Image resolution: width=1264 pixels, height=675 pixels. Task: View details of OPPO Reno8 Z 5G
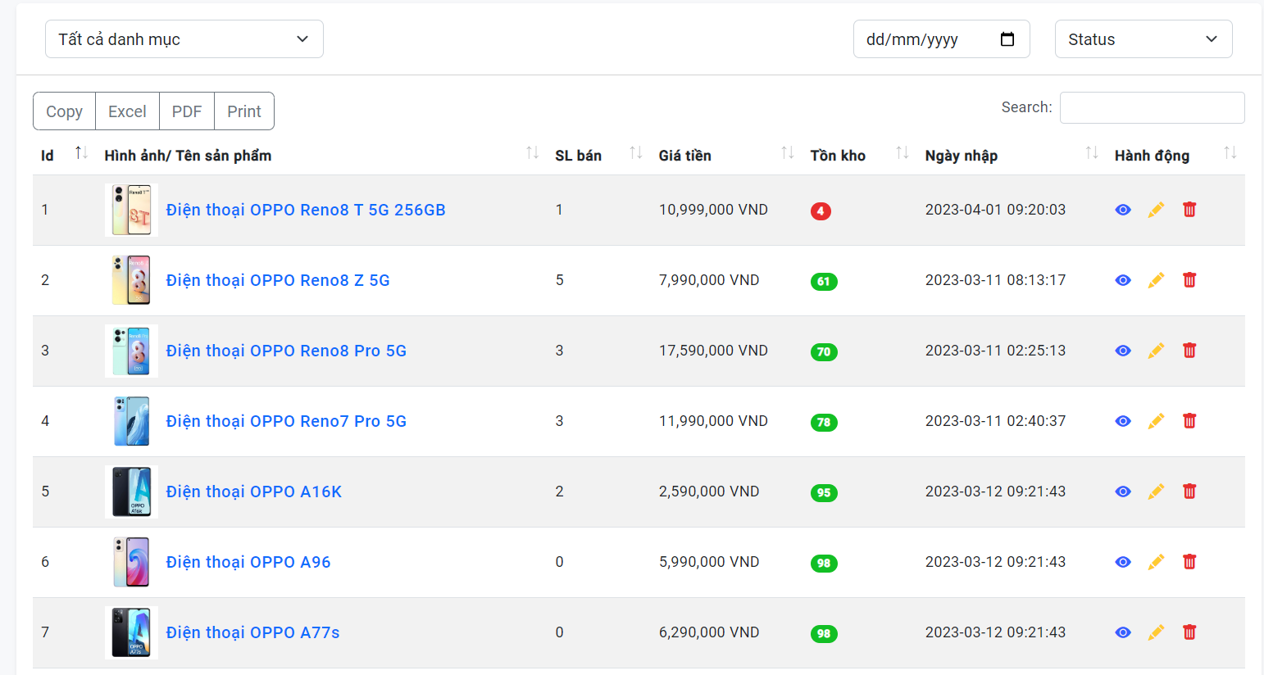pos(1123,280)
